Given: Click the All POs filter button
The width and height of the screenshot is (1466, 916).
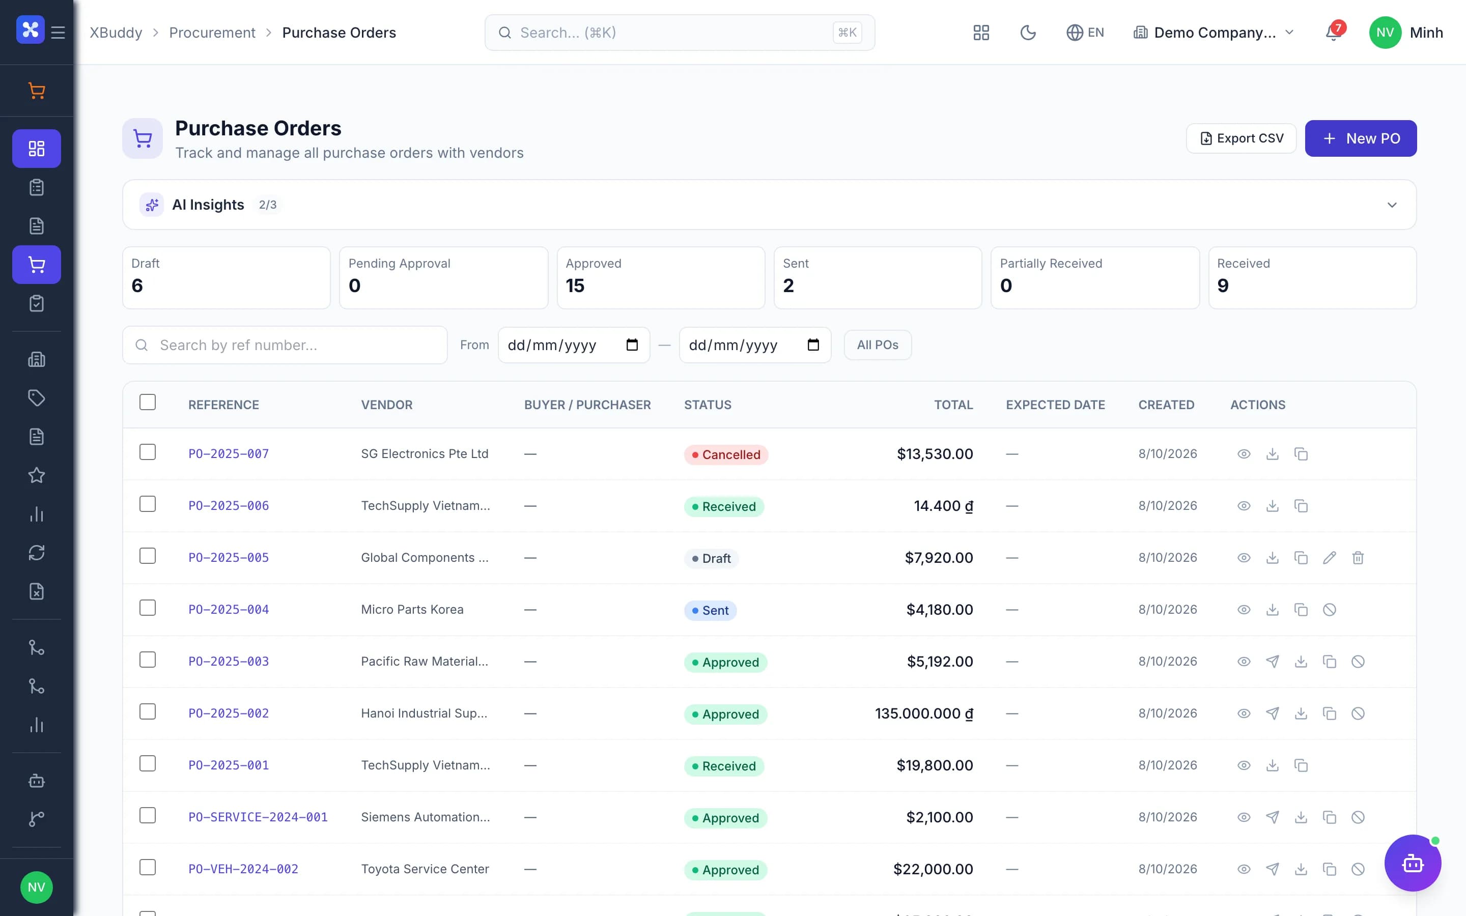Looking at the screenshot, I should click(877, 345).
